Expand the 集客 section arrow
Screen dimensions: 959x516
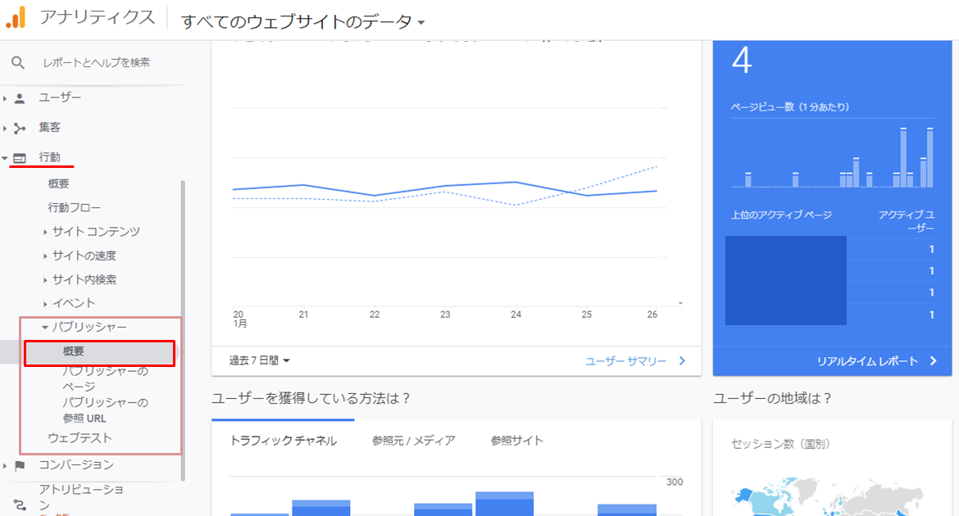(5, 128)
